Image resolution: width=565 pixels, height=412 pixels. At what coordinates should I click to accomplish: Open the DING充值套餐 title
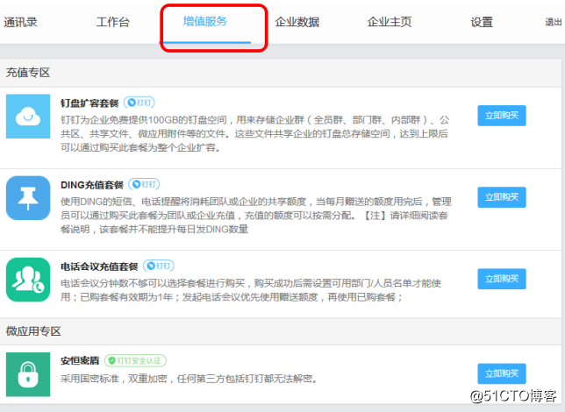click(x=92, y=185)
